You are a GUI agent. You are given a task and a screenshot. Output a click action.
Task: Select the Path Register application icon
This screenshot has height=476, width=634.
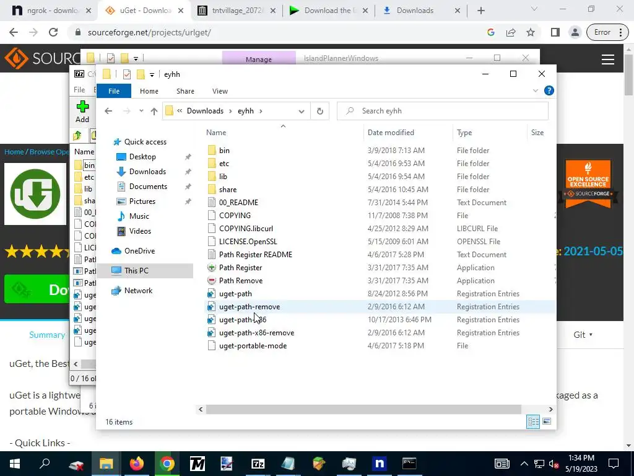pyautogui.click(x=212, y=268)
